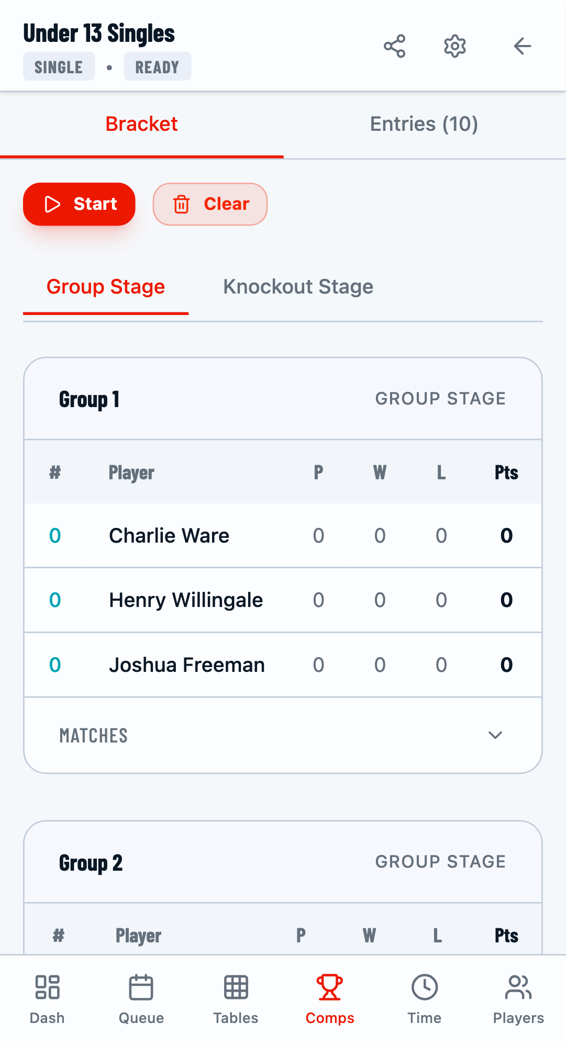566x1046 pixels.
Task: Open the competition Settings gear
Action: pyautogui.click(x=454, y=46)
